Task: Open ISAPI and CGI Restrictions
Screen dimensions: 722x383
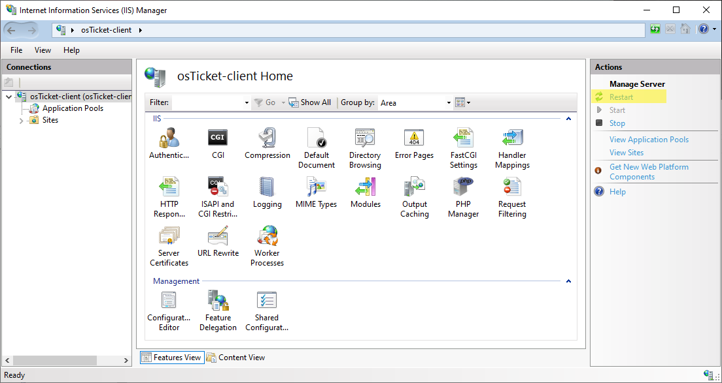Action: click(218, 197)
